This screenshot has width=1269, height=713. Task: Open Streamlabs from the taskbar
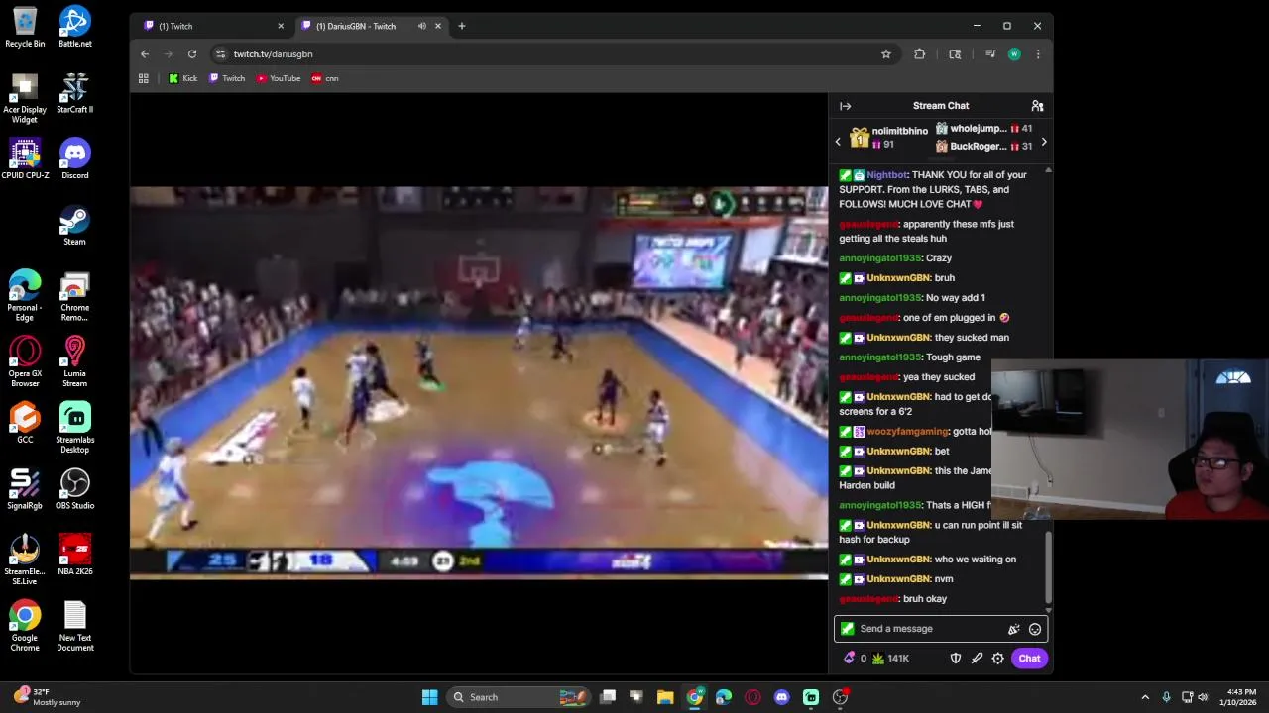click(x=811, y=697)
